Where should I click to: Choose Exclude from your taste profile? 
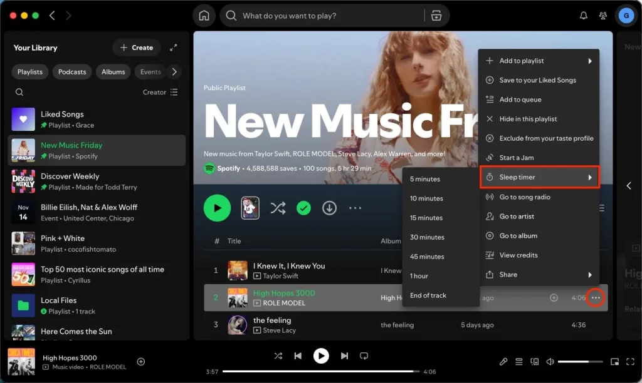pos(539,138)
